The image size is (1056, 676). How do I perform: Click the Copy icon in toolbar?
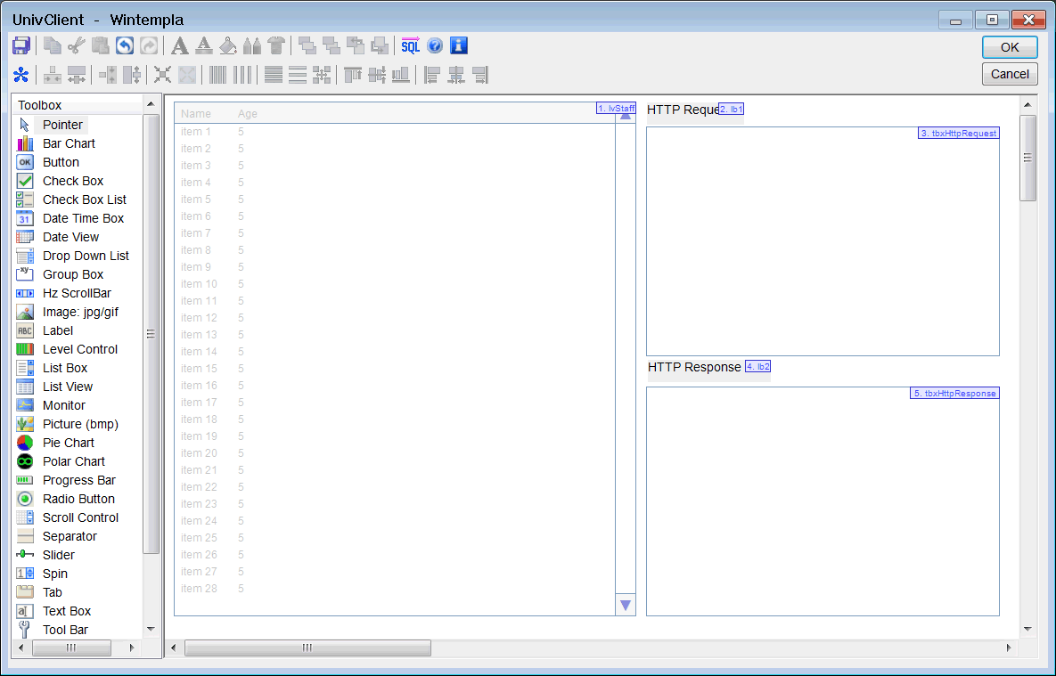click(53, 45)
